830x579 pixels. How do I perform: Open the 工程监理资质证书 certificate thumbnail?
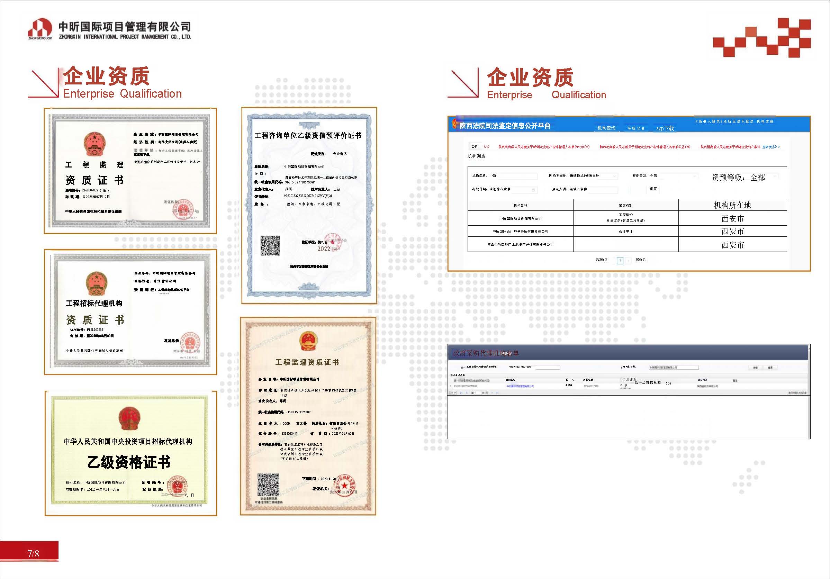click(x=130, y=171)
